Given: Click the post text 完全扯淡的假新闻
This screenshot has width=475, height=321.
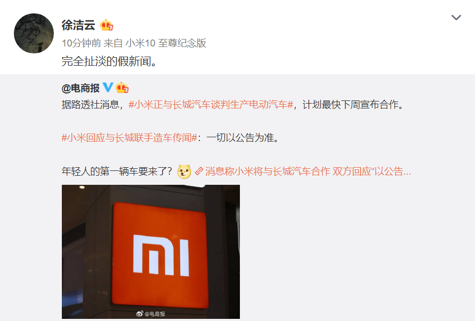Looking at the screenshot, I should (x=109, y=61).
